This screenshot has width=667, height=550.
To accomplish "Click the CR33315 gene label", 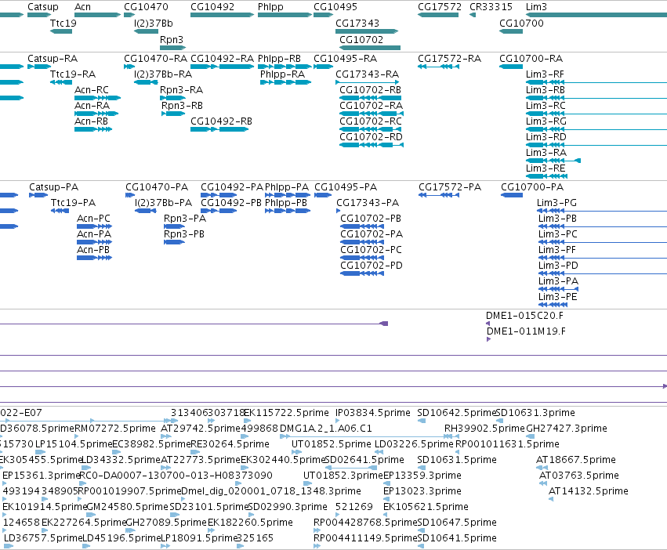I will tap(491, 7).
